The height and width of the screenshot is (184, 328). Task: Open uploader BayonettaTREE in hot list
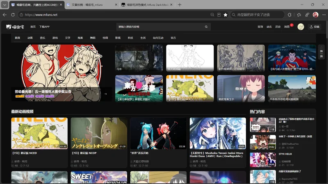(x=289, y=179)
